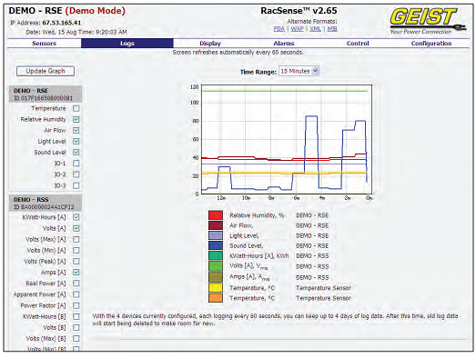Viewport: 476px width, 358px height.
Task: Click the orange Temperature legend swatch
Action: coord(216,298)
